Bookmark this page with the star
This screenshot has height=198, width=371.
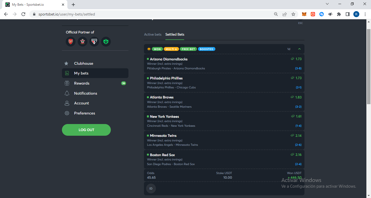tap(293, 14)
